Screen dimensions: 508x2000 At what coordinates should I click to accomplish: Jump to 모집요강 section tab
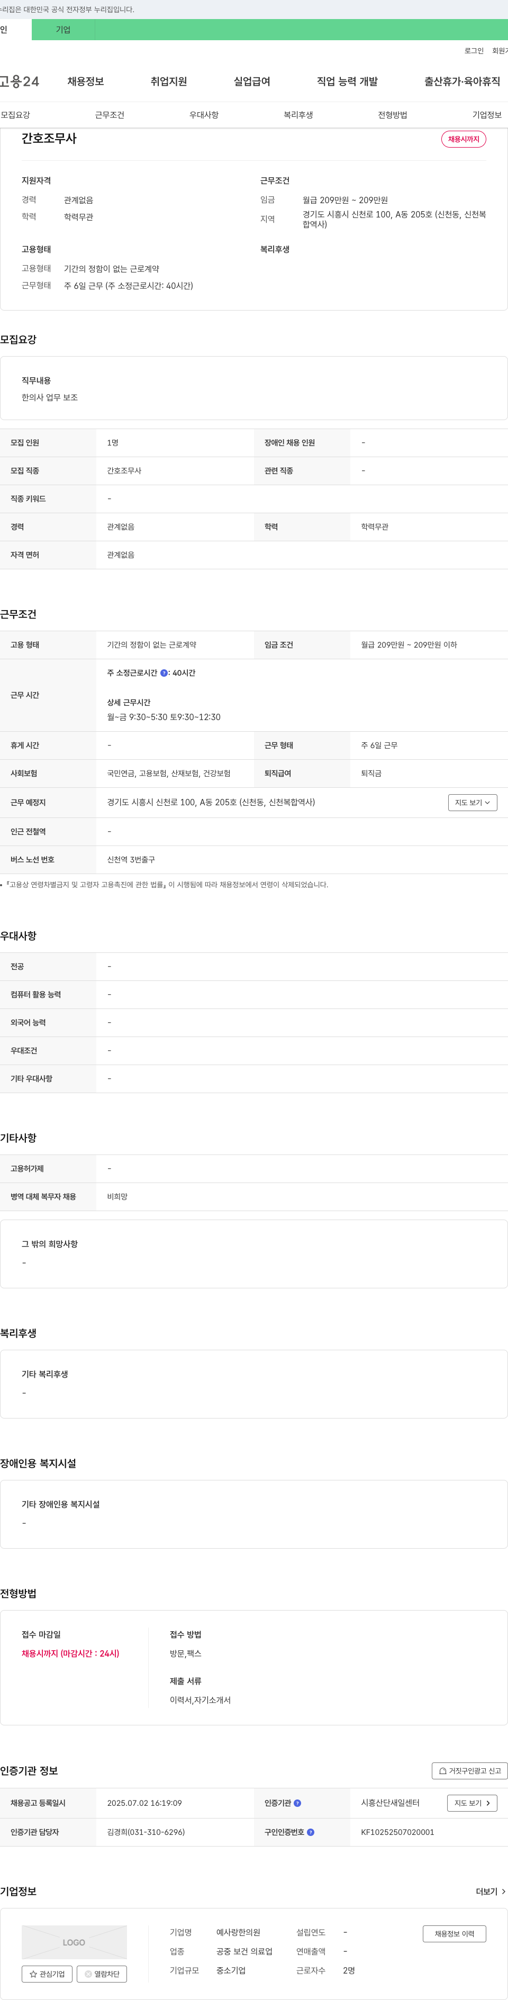click(x=15, y=115)
